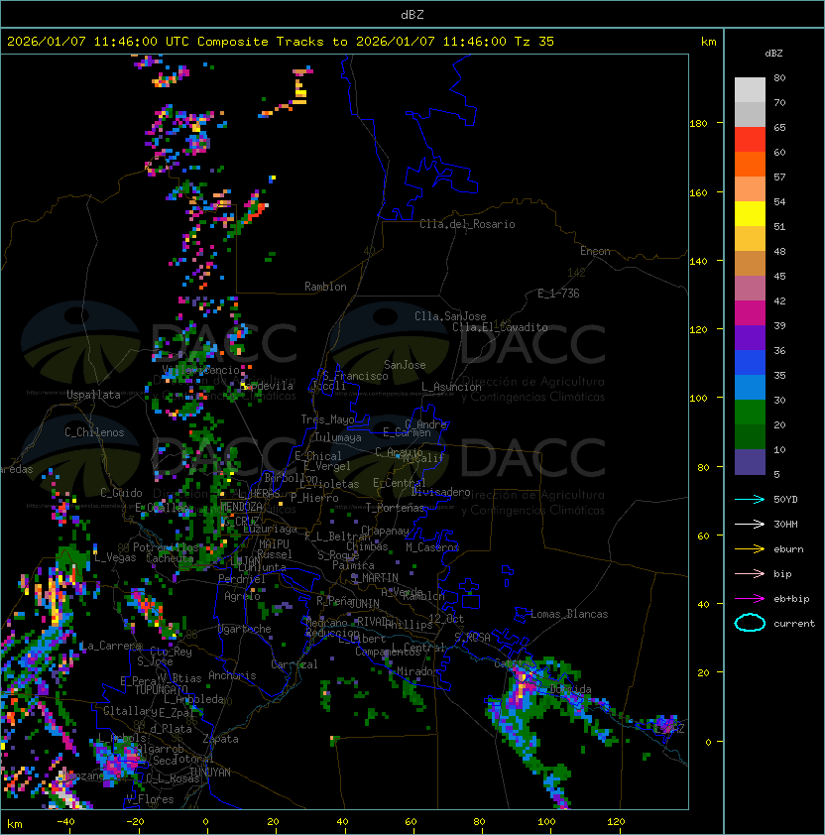Click the 'Anchoris' place label

[x=232, y=675]
